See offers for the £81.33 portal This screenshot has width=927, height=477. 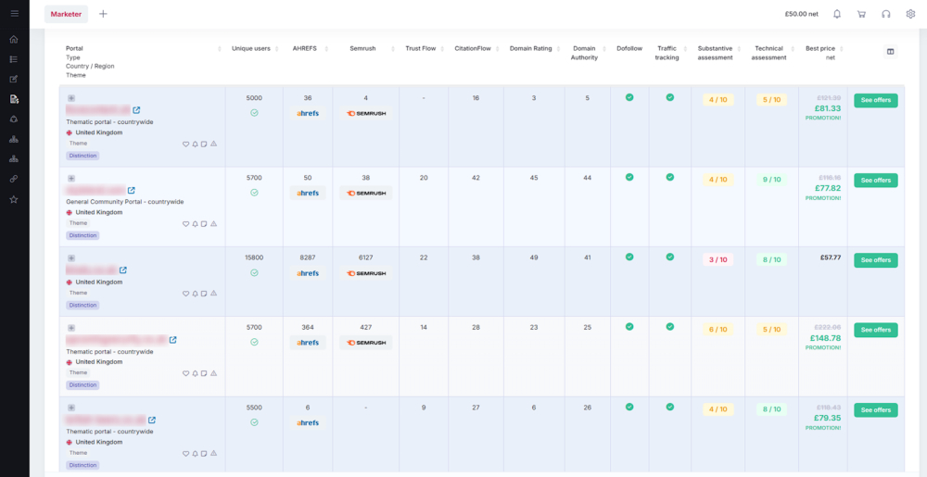[x=876, y=100]
